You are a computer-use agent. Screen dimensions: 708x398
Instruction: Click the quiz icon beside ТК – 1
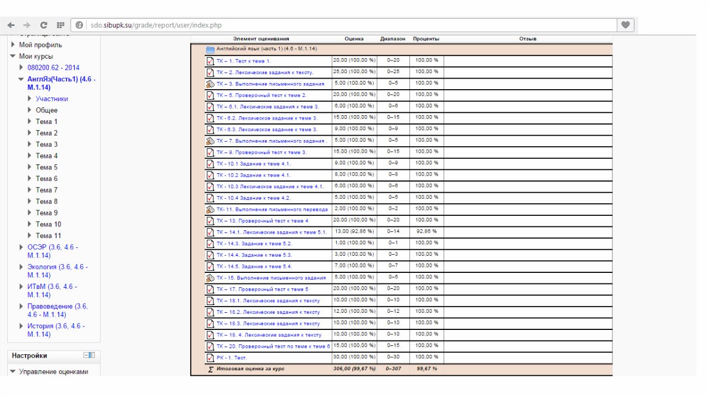pyautogui.click(x=210, y=61)
